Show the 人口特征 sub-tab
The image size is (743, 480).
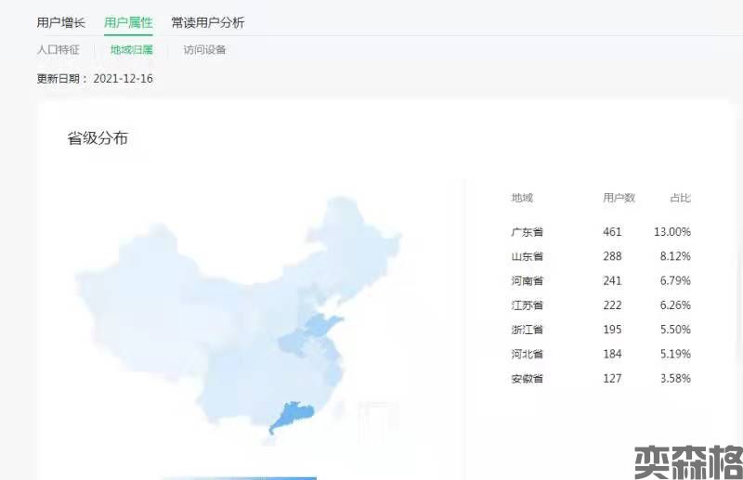click(59, 50)
